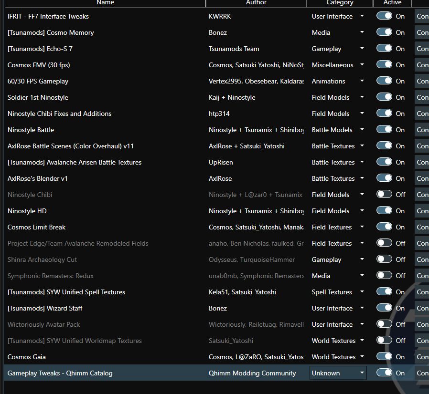This screenshot has height=394, width=429.
Task: Open Animations category dropdown for 60/30 FPS Gameplay
Action: click(x=338, y=81)
